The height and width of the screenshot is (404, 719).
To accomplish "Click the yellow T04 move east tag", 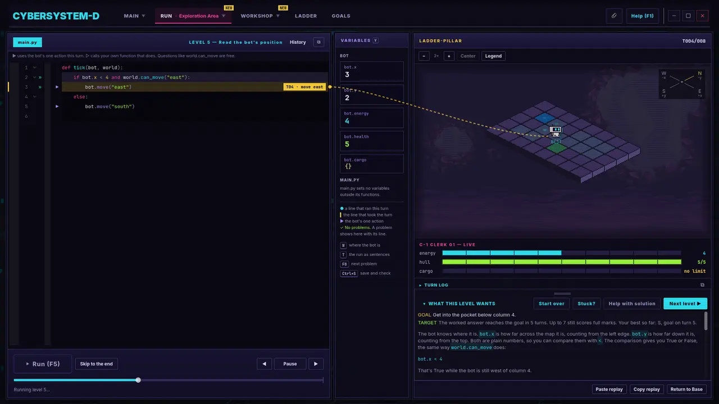I will pos(305,87).
